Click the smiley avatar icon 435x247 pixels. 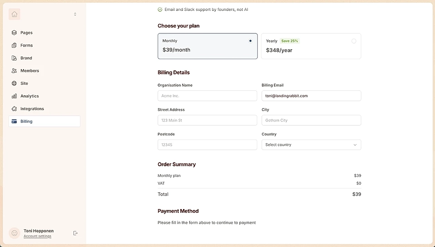(x=14, y=233)
